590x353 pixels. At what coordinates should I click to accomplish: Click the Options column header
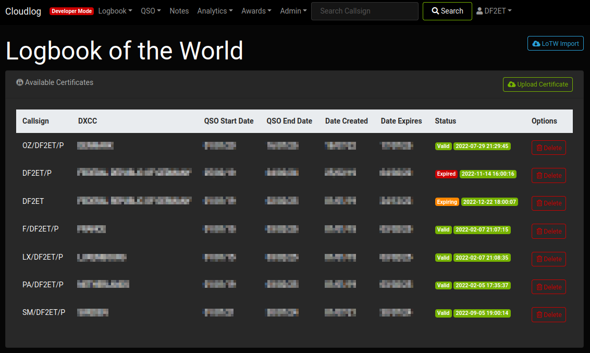point(544,121)
